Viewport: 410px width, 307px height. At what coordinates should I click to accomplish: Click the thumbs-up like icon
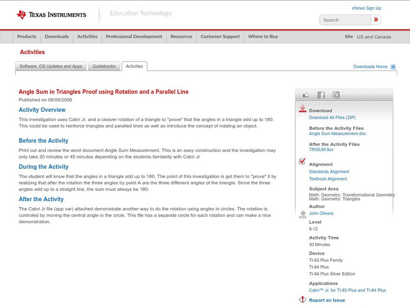point(305,95)
